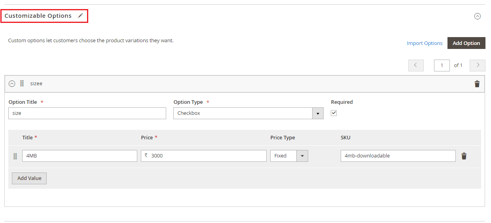
Task: Click the Customizable Options heading
Action: pyautogui.click(x=38, y=16)
